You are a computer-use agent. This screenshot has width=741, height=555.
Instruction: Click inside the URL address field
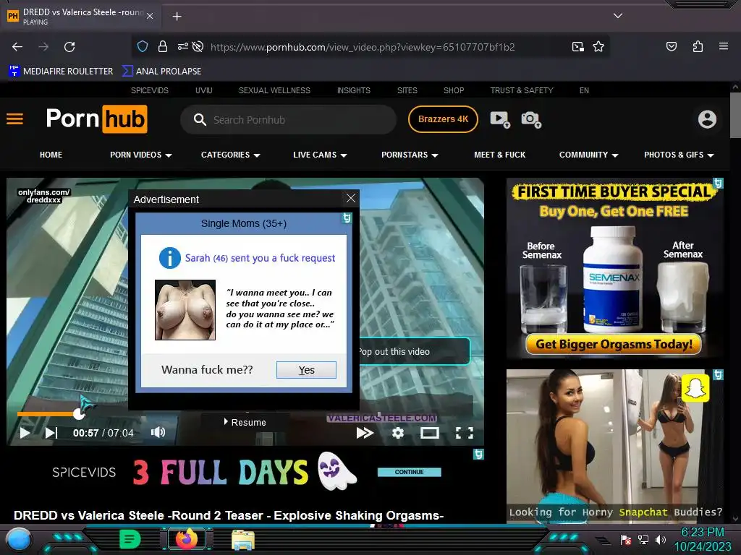tap(363, 47)
